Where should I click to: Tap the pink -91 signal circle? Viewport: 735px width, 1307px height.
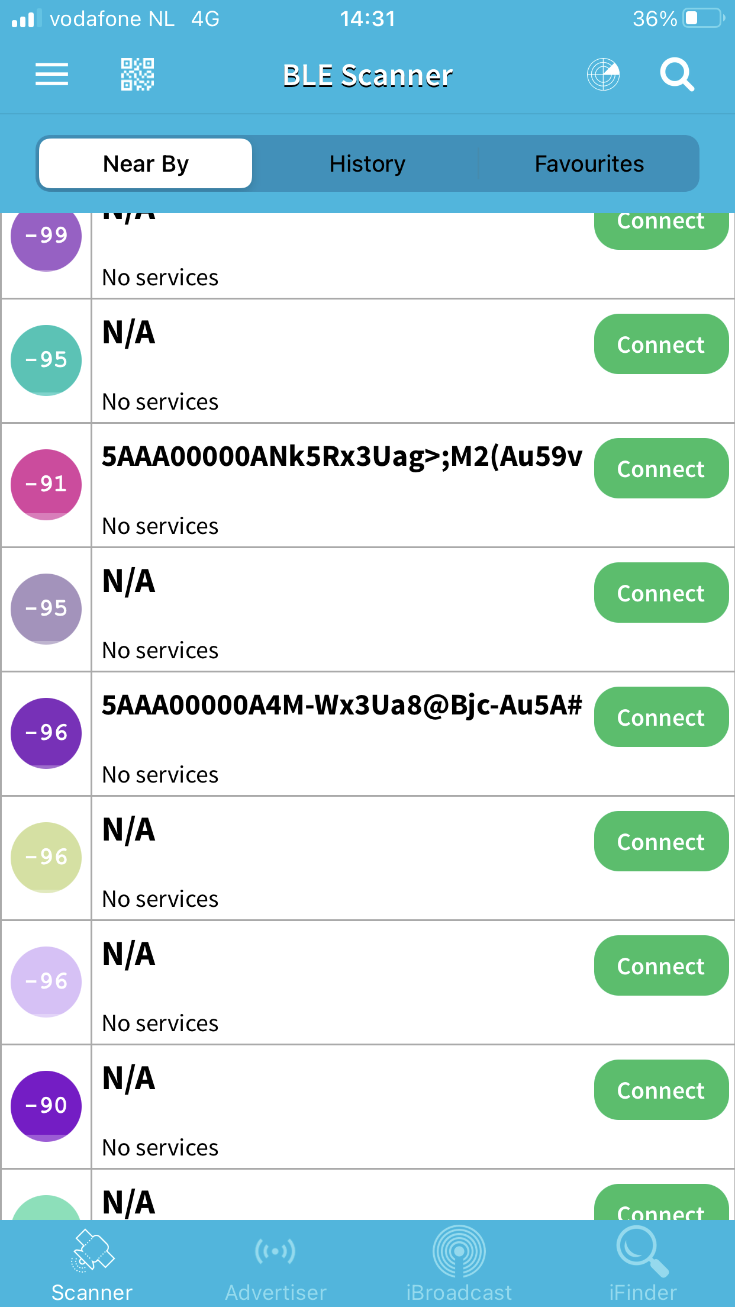tap(46, 484)
